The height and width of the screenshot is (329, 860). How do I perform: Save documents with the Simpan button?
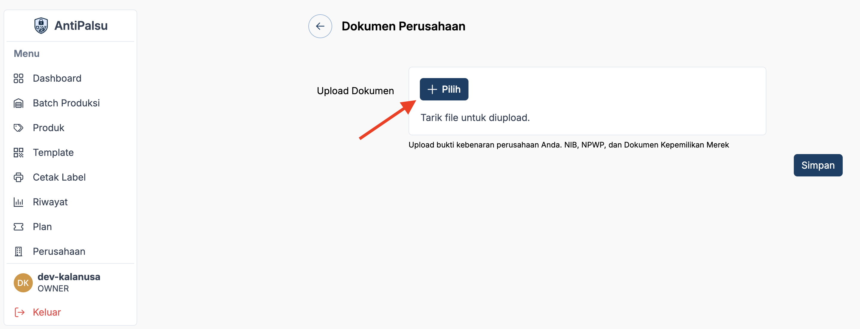(818, 165)
